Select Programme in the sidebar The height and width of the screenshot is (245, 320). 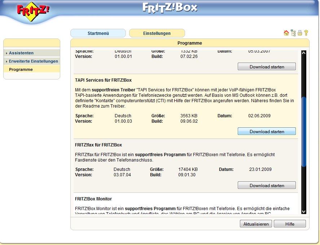[32, 69]
